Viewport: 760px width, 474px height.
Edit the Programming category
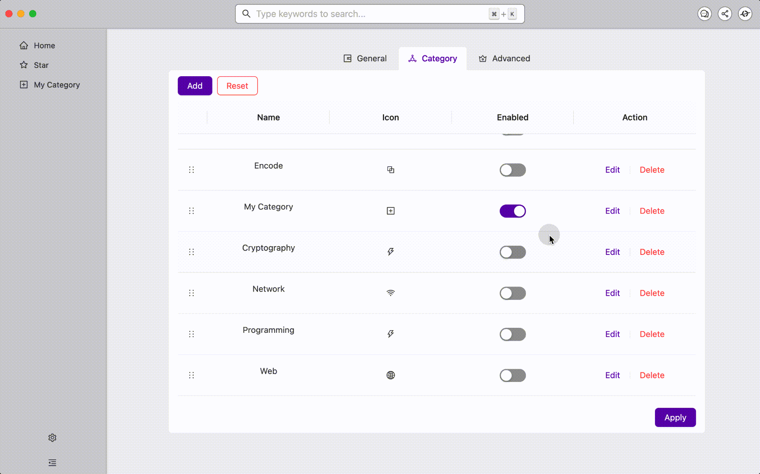click(x=612, y=334)
